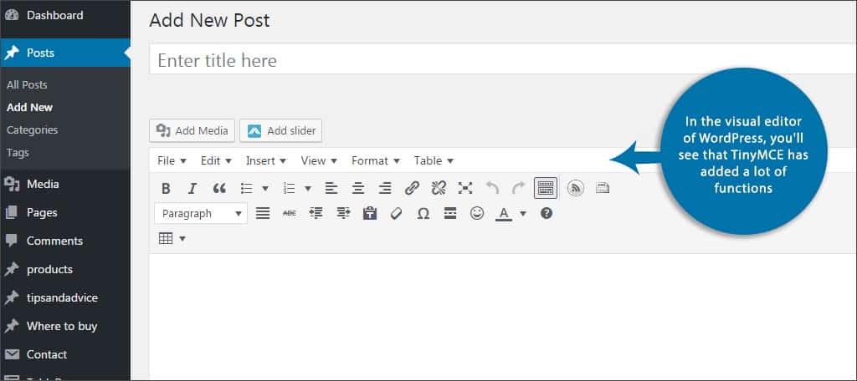This screenshot has width=857, height=381.
Task: Remove link with the broken chain icon
Action: click(439, 189)
